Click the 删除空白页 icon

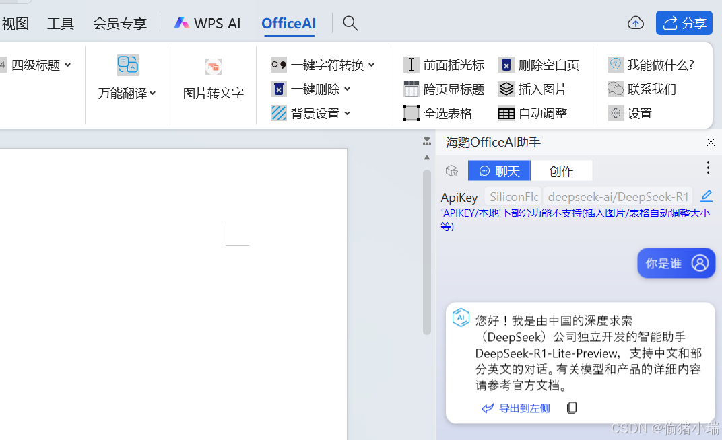click(506, 65)
